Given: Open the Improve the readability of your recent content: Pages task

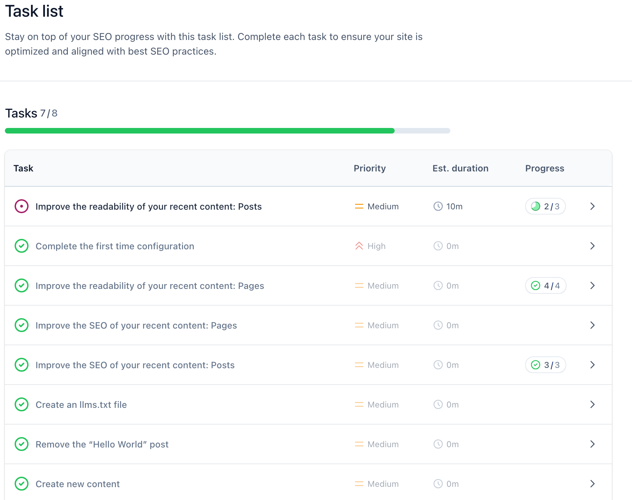Looking at the screenshot, I should click(149, 285).
